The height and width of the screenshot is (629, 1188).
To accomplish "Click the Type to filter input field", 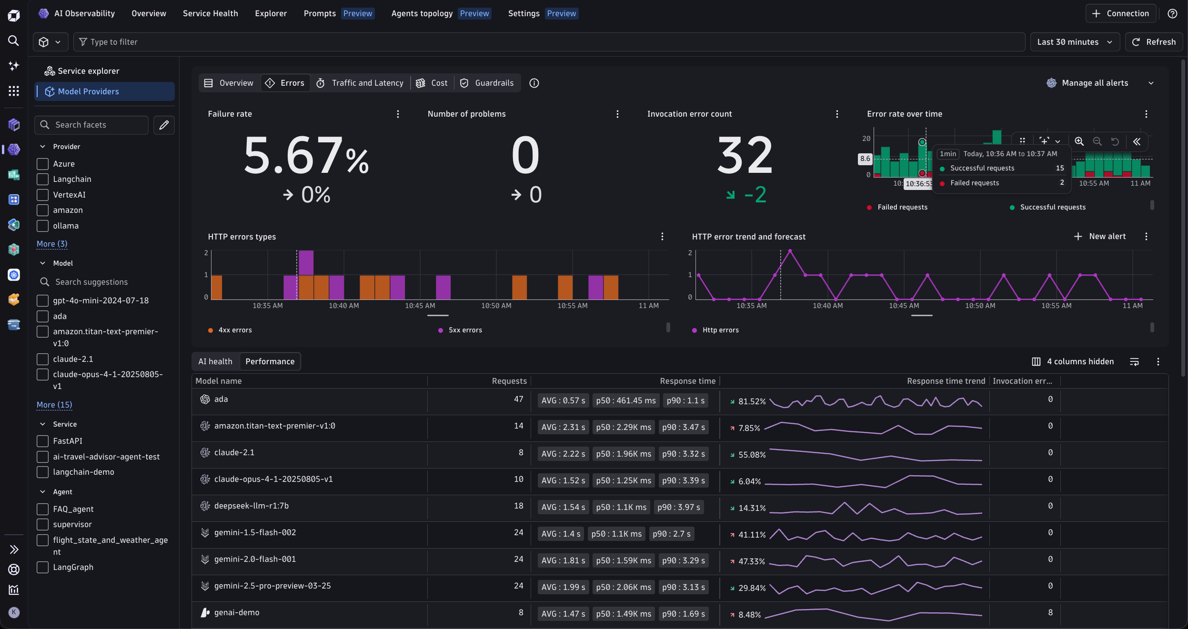I will 549,42.
